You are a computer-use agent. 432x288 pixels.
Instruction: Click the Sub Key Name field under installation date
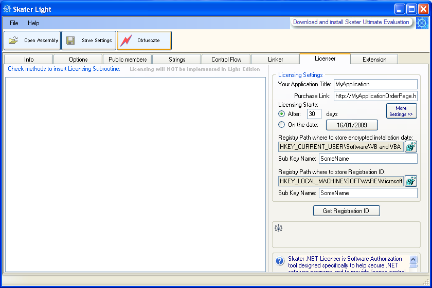tap(368, 159)
